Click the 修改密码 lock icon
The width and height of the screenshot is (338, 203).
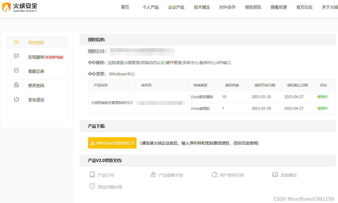tap(16, 85)
